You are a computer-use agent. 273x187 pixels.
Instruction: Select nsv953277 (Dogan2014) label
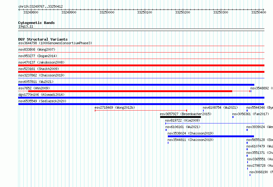coord(38,56)
